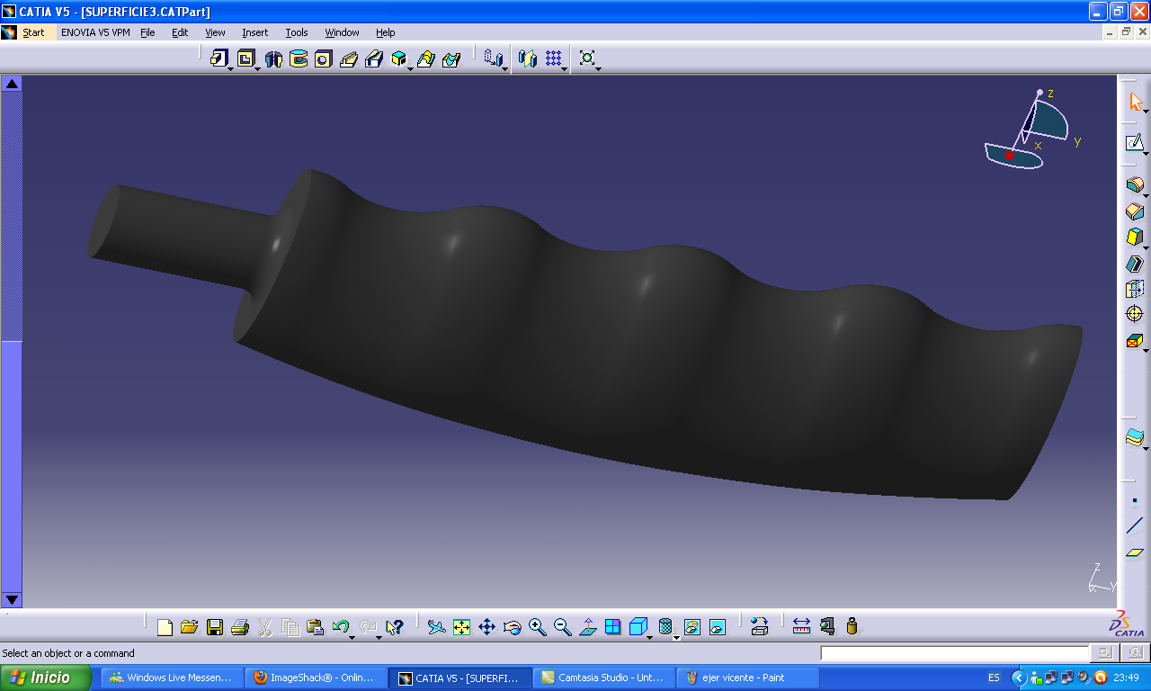The image size is (1151, 691).
Task: Select the Rectangular Pattern tool
Action: coord(554,58)
